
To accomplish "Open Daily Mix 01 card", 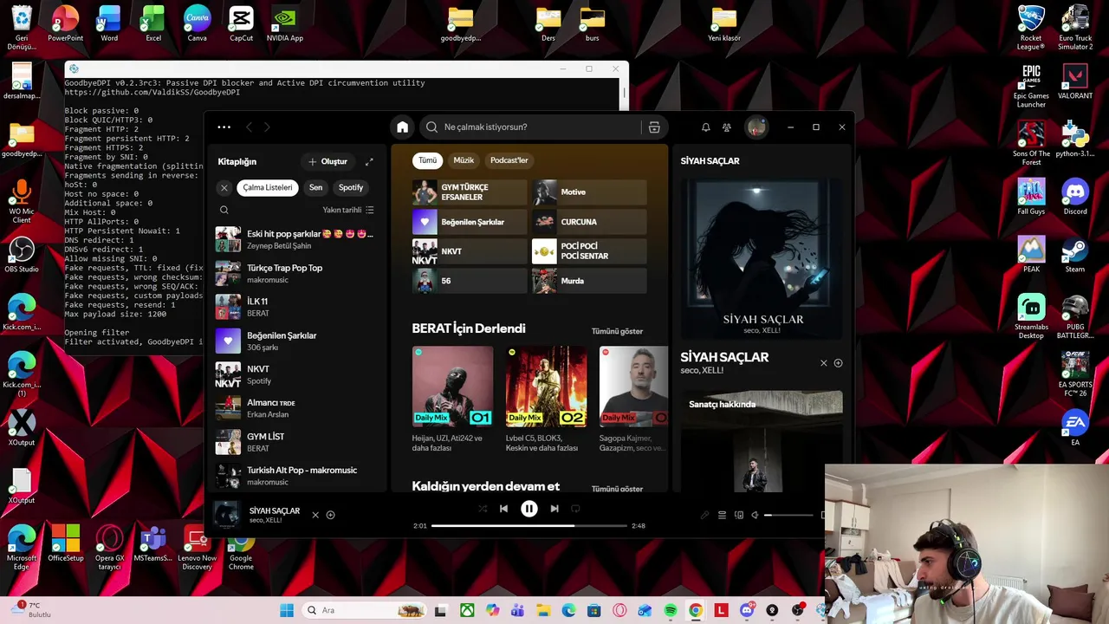I will pos(452,400).
